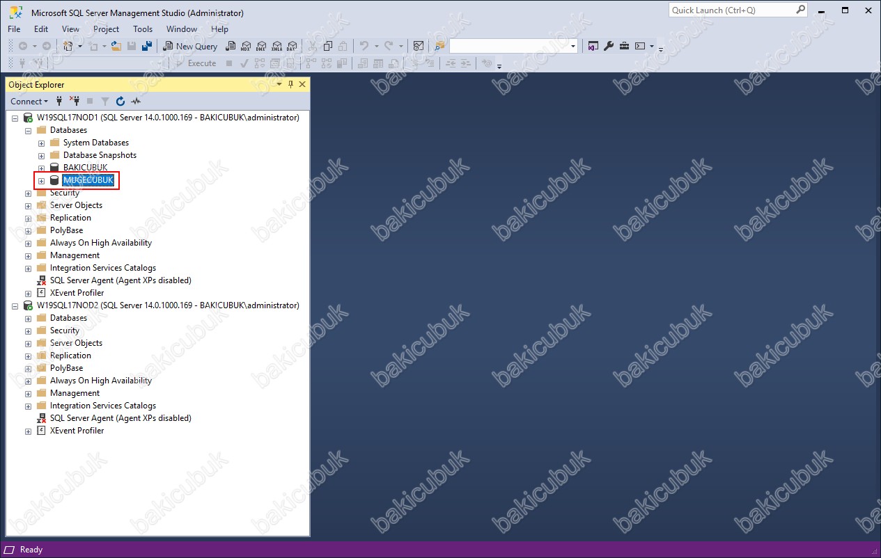Open the Connect dropdown in Object Explorer

click(x=29, y=101)
